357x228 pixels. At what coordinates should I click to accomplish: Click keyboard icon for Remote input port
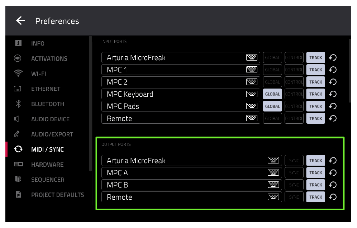coord(252,118)
